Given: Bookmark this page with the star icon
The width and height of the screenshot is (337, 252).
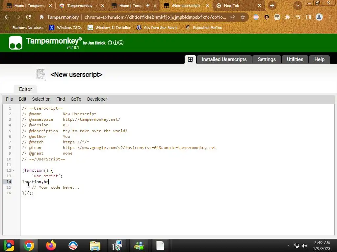Looking at the screenshot, I should point(243,17).
